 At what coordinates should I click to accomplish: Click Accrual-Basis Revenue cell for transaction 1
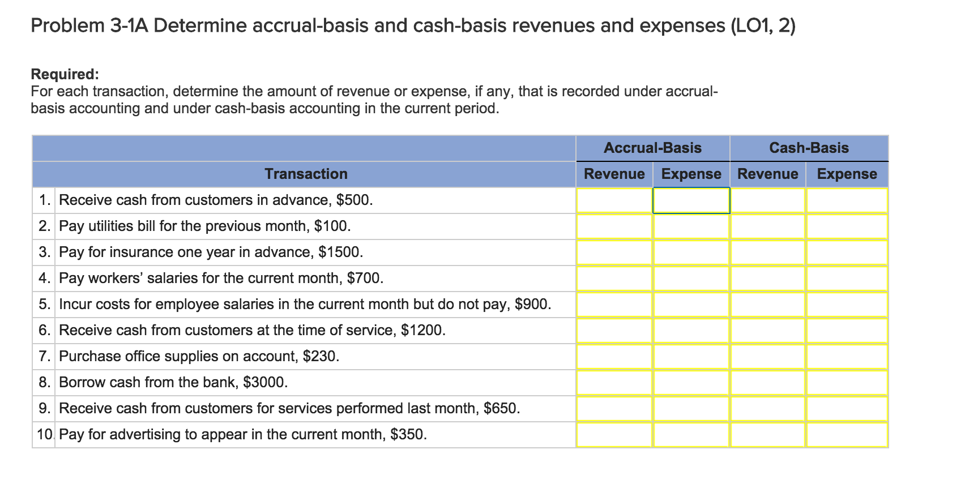tap(614, 200)
